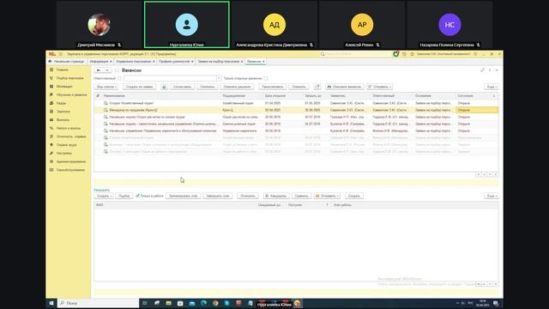Get link to the Вакансии form
This screenshot has width=549, height=309.
point(482,70)
